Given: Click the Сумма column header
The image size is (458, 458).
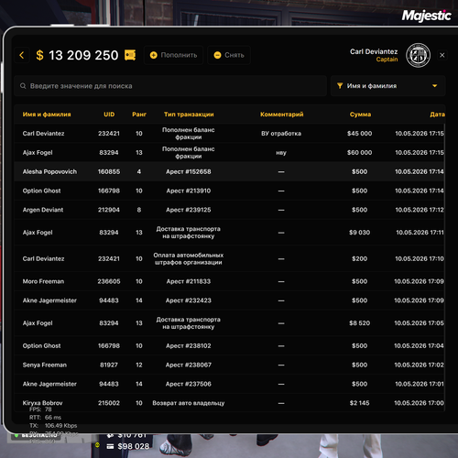Looking at the screenshot, I should pyautogui.click(x=360, y=114).
